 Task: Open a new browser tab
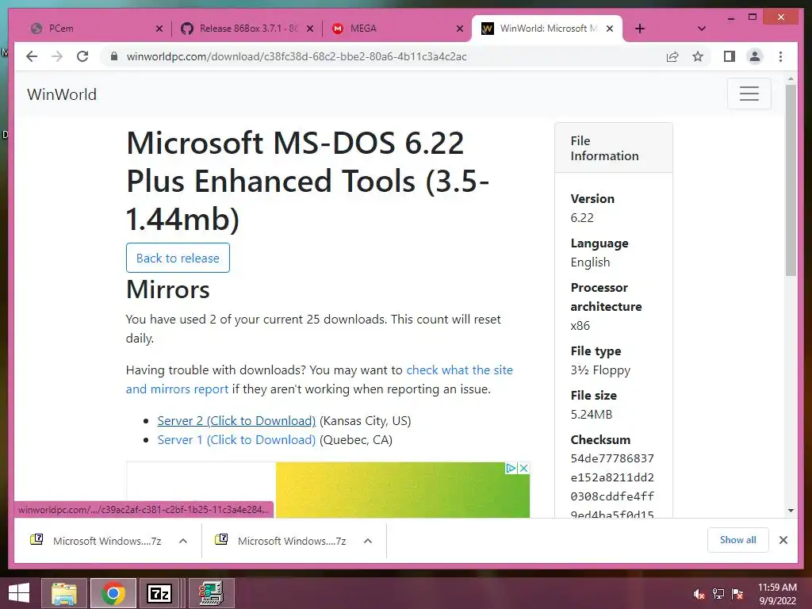[x=640, y=29]
